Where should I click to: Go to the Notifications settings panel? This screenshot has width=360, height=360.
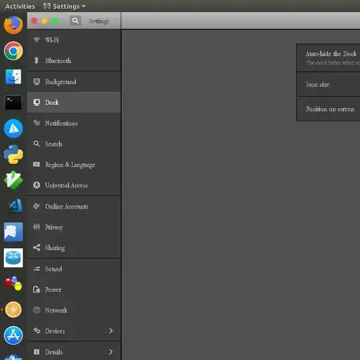pyautogui.click(x=74, y=123)
